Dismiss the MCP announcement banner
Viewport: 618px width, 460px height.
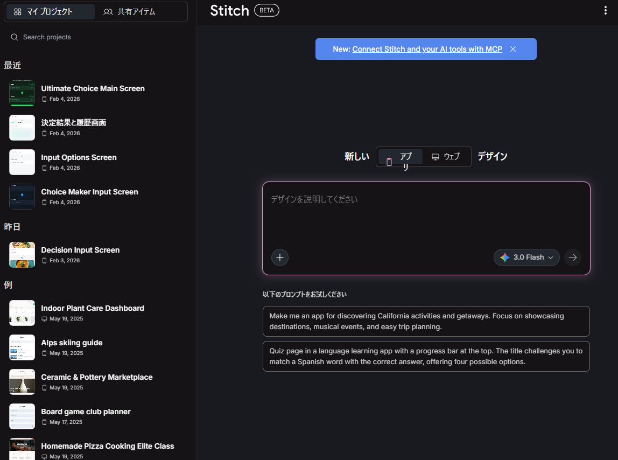[x=513, y=49]
